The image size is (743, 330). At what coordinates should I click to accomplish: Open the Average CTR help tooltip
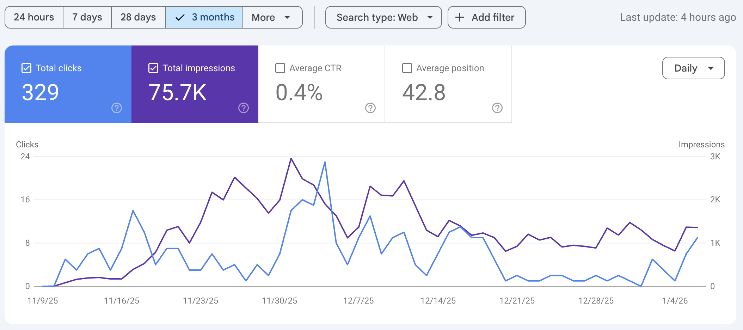(x=370, y=108)
